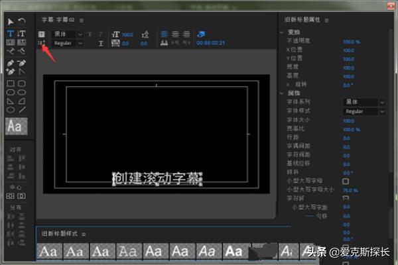Select the Vertical Path Type tool
The image size is (398, 265).
point(22,52)
